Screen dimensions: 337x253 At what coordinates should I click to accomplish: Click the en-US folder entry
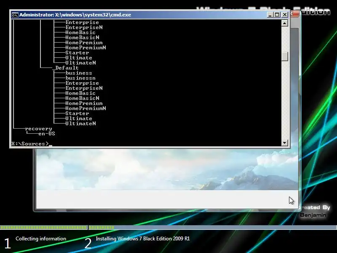click(47, 134)
